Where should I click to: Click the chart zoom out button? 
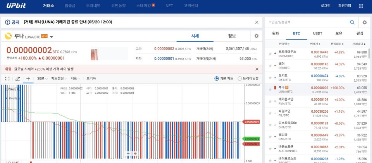(128, 154)
